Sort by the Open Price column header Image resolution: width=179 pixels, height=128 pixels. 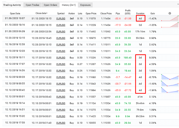(x=91, y=13)
